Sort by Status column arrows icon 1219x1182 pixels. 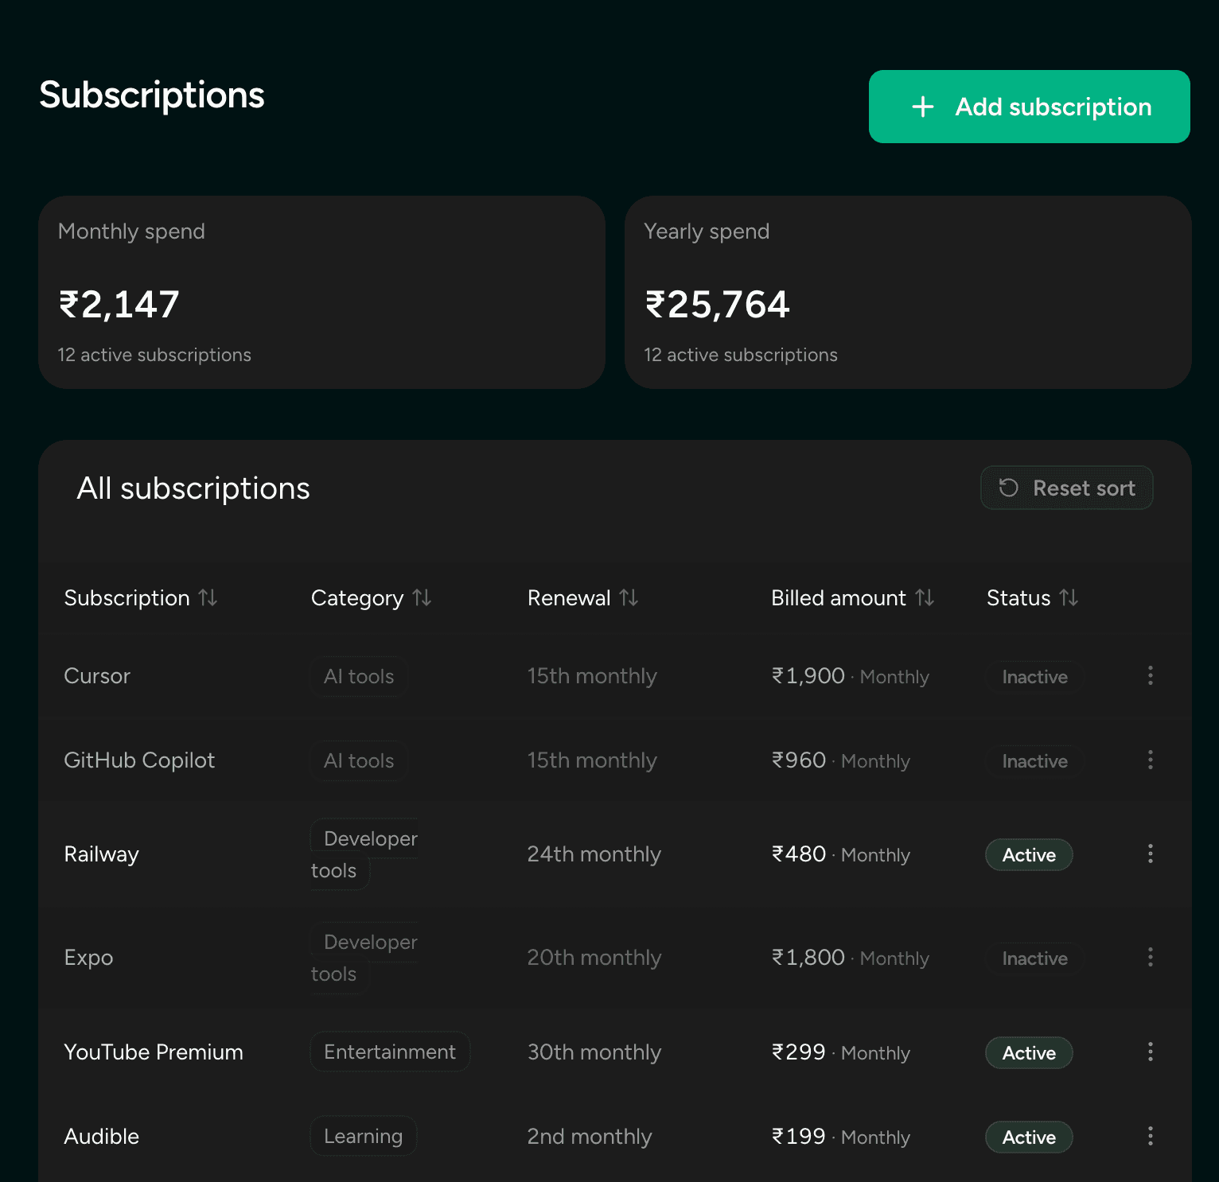pos(1069,597)
